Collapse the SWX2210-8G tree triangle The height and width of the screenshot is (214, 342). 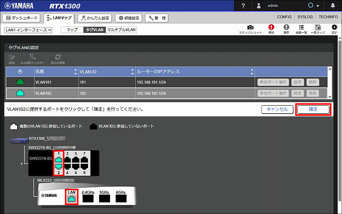[21, 163]
